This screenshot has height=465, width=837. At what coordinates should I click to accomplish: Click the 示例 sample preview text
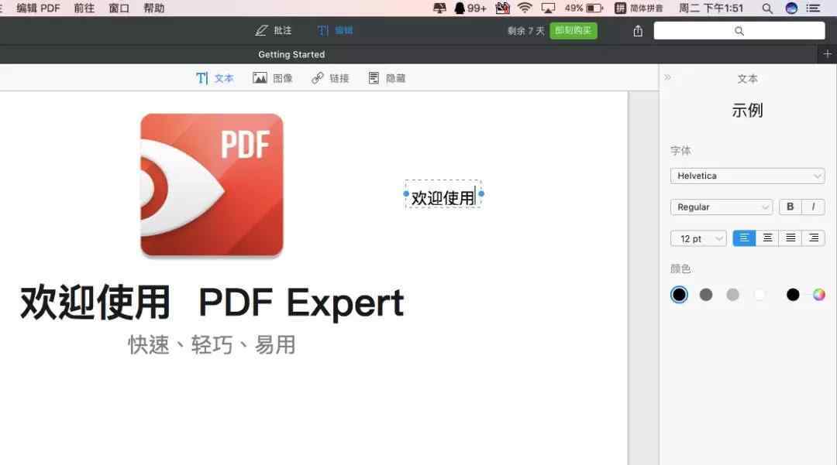pos(747,111)
